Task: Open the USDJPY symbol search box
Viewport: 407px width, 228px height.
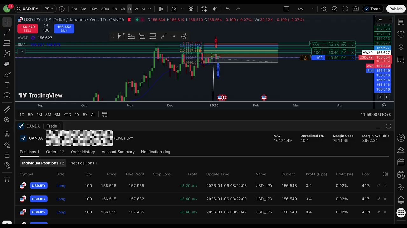Action: coord(28,9)
